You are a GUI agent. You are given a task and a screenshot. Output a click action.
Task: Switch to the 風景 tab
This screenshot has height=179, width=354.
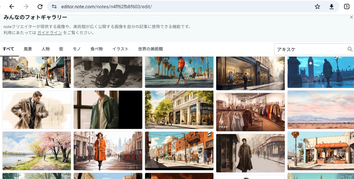[x=28, y=49]
